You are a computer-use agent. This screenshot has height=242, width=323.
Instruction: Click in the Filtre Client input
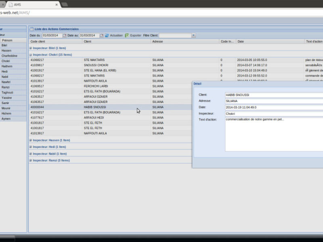pyautogui.click(x=175, y=35)
